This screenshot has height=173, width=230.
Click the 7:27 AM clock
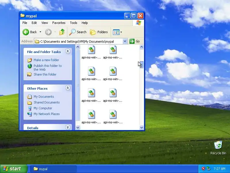219,169
